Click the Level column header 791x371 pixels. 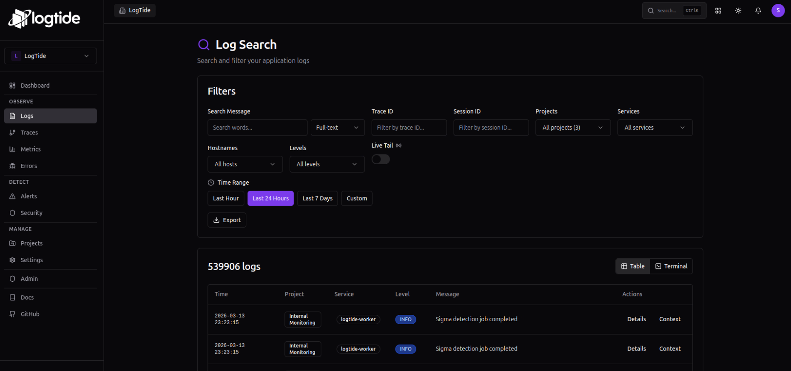click(x=402, y=294)
